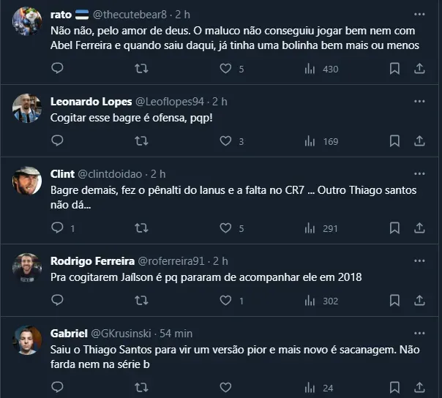View analytics on Gabriel's tweet
The width and height of the screenshot is (442, 398).
[x=310, y=388]
